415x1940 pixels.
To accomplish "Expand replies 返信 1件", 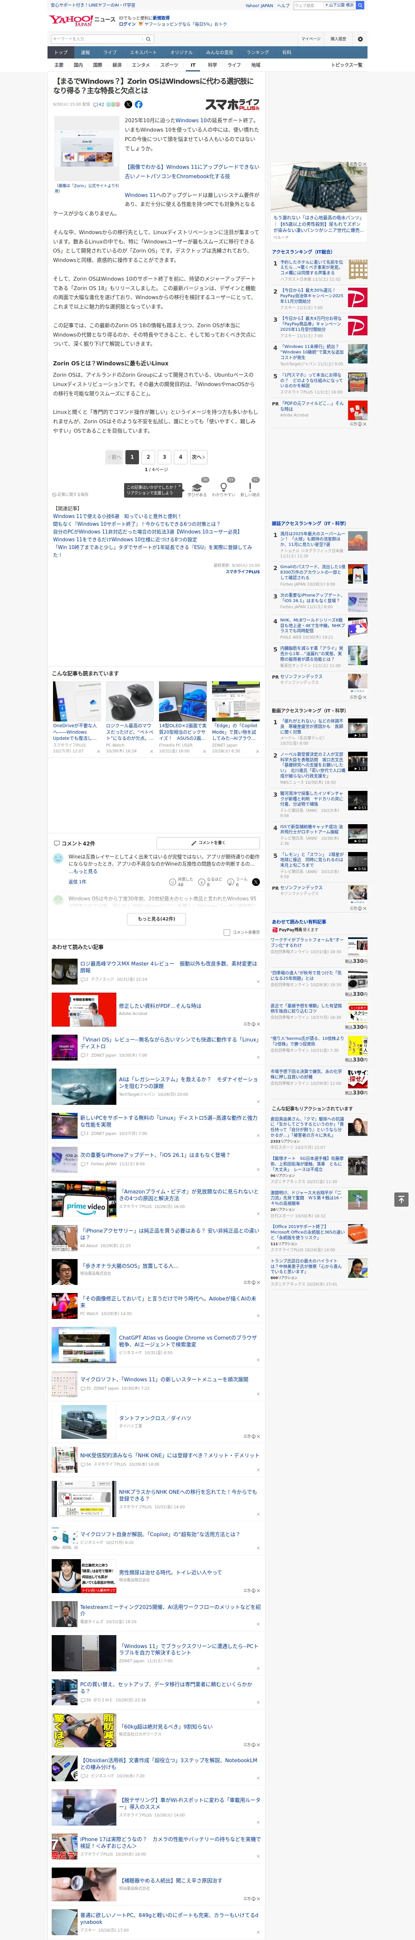I will [77, 882].
